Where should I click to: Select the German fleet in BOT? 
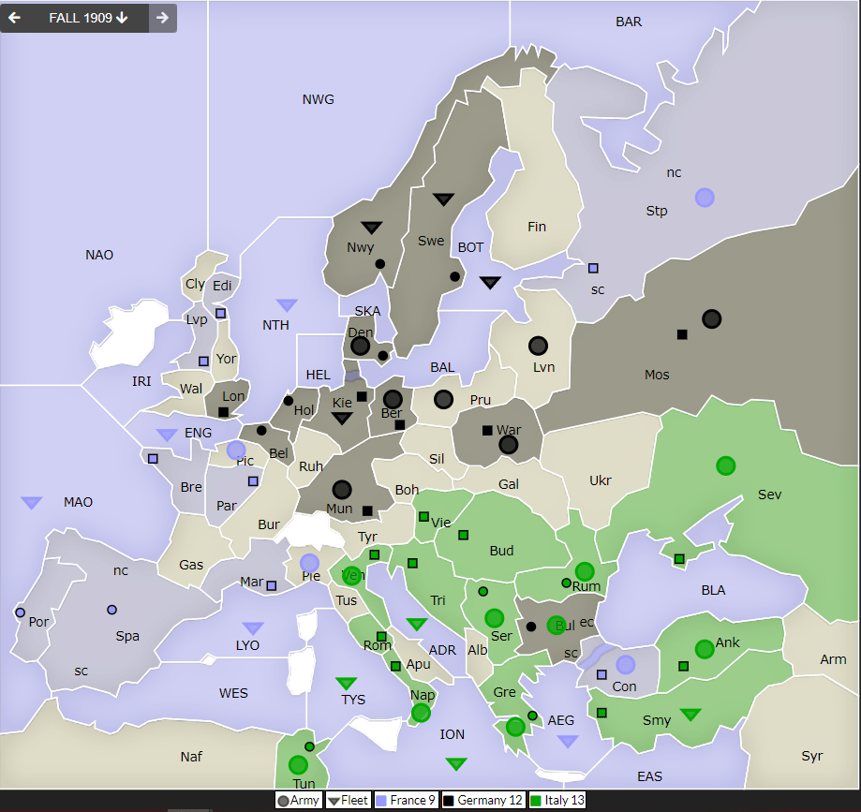pyautogui.click(x=490, y=282)
